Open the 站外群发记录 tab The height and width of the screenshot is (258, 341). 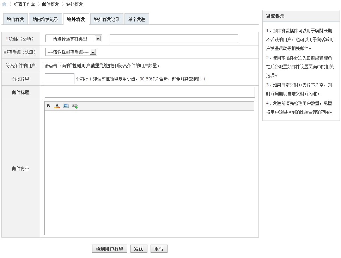coord(106,19)
